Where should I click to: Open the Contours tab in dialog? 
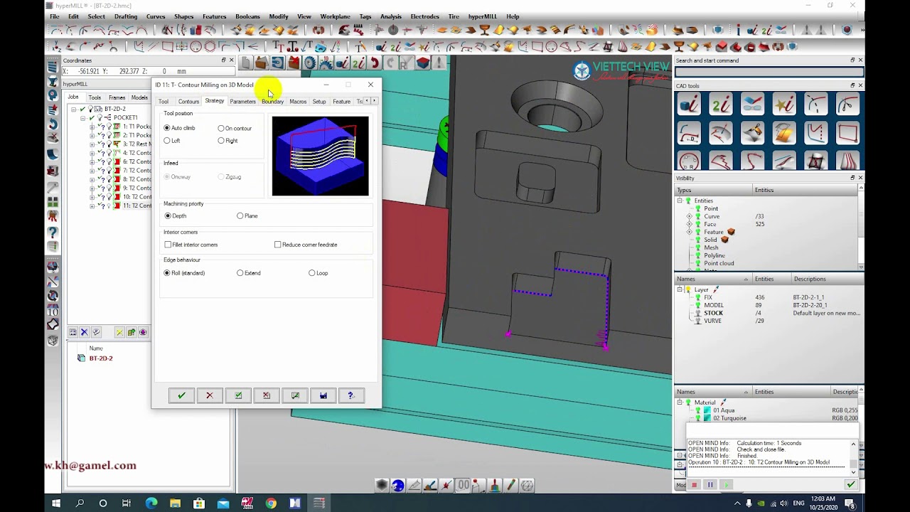(188, 102)
